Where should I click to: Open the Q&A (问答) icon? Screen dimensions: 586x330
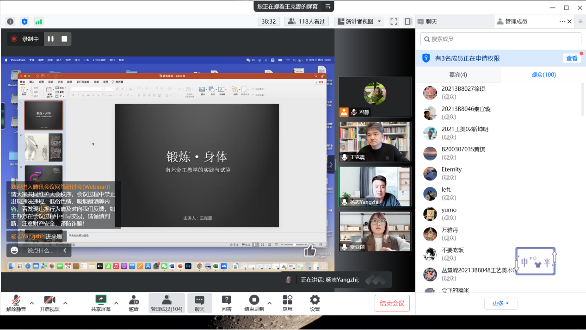(x=226, y=303)
